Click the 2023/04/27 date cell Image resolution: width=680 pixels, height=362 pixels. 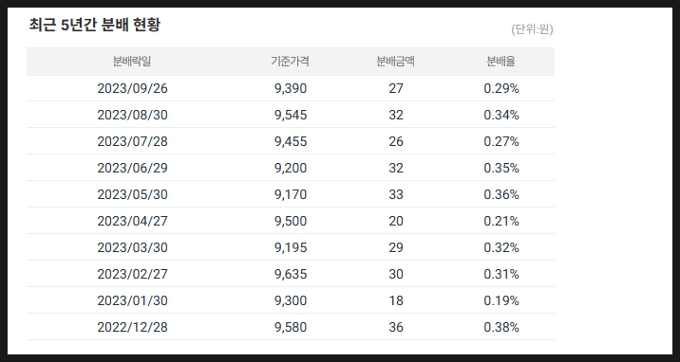132,221
